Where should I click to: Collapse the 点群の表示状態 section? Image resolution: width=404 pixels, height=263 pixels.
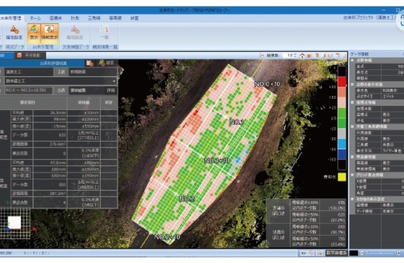point(352,84)
